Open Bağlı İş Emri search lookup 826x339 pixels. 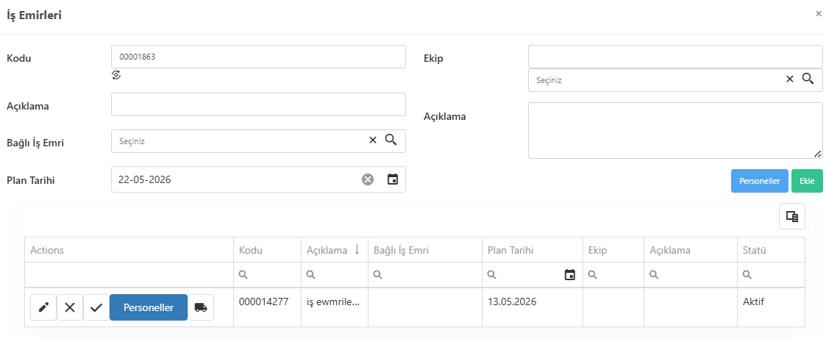(x=391, y=140)
